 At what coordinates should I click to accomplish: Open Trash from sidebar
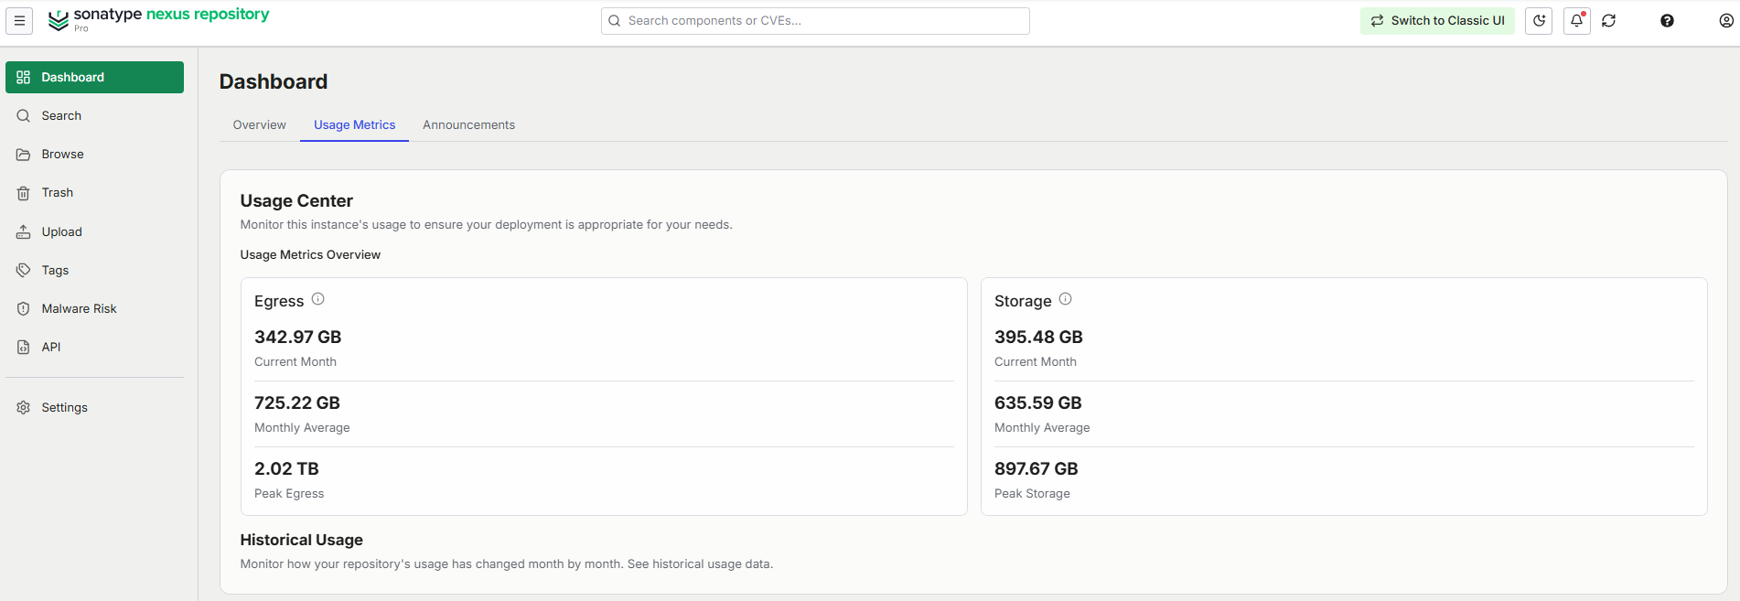[94, 193]
